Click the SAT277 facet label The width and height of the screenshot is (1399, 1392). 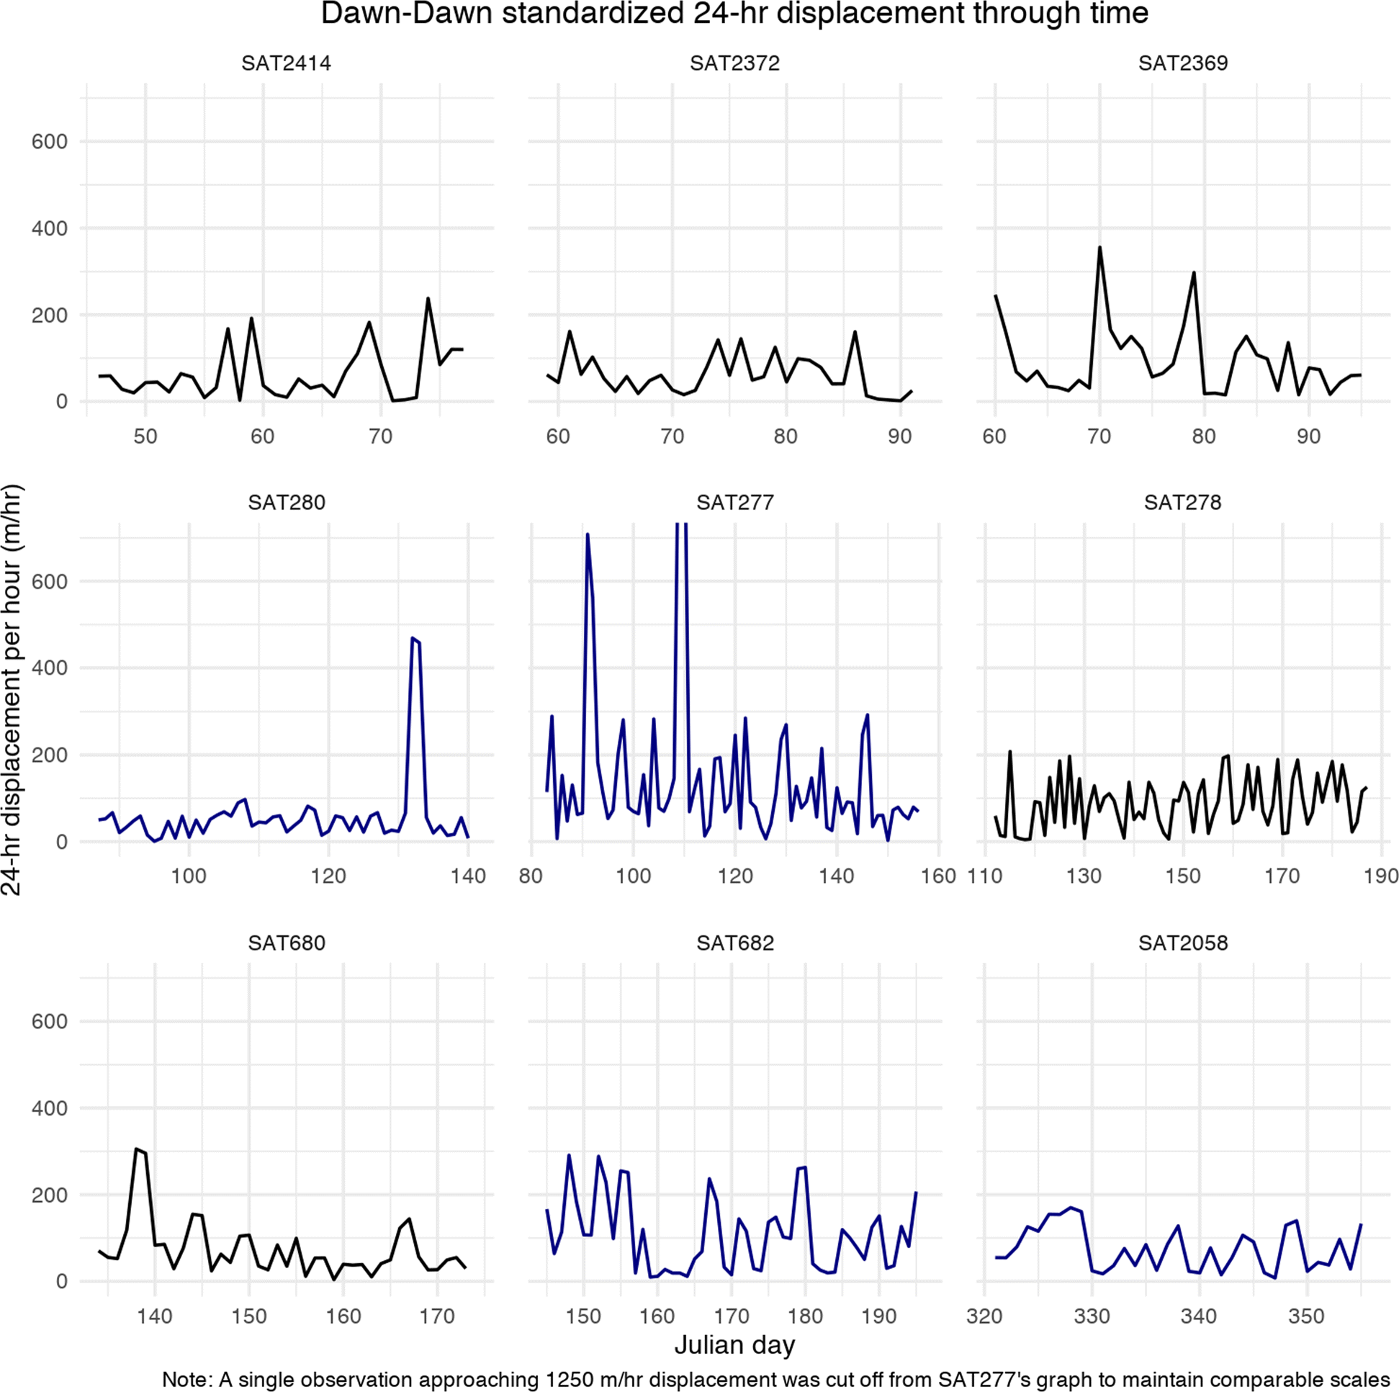coord(734,503)
